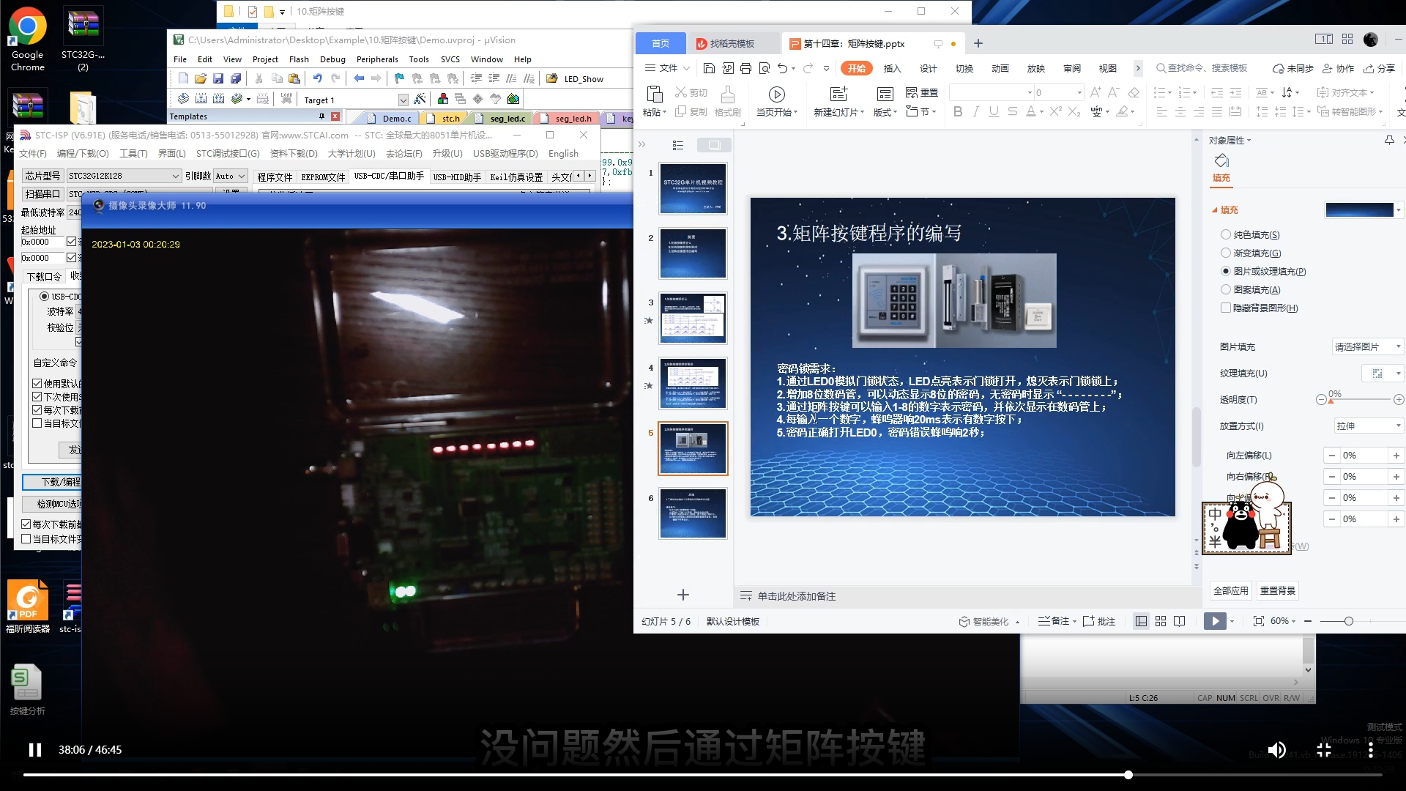Toggle 当目标文件 checkbox at STC-ISP bottom
1406x791 pixels.
click(x=26, y=539)
